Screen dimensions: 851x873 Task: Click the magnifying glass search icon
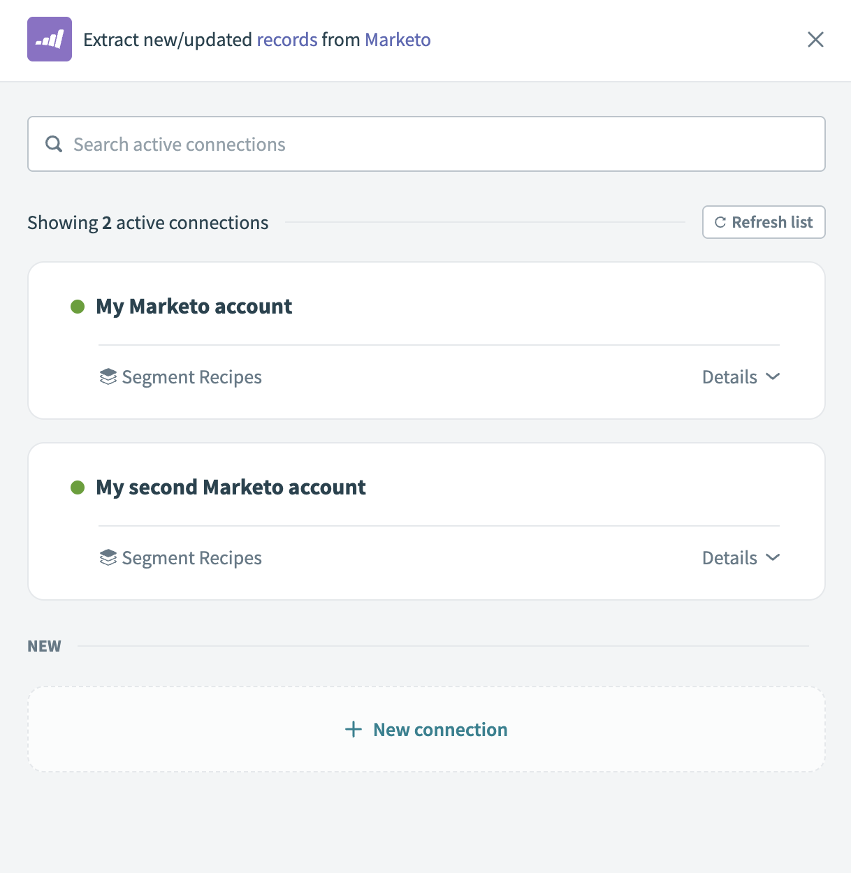(54, 144)
